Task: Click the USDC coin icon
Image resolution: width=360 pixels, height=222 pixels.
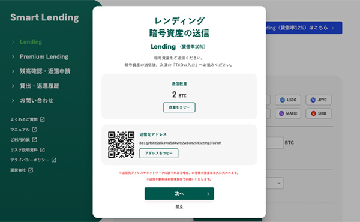Action: click(282, 100)
